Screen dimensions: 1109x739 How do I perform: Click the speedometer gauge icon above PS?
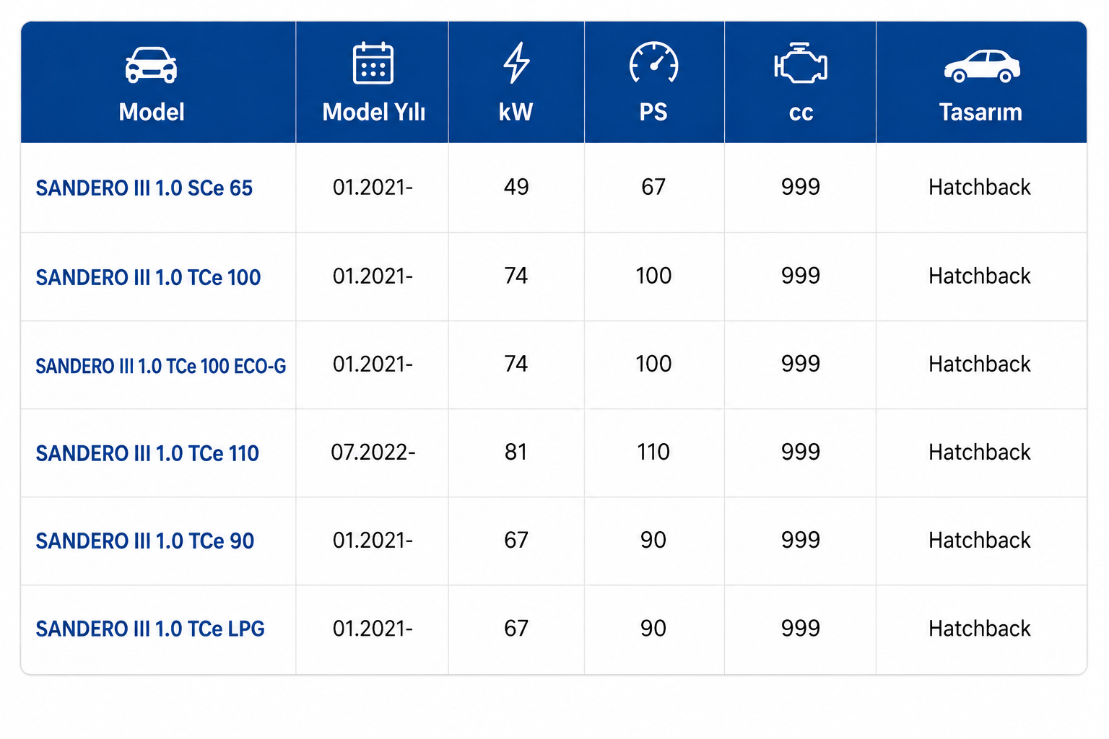click(x=653, y=63)
